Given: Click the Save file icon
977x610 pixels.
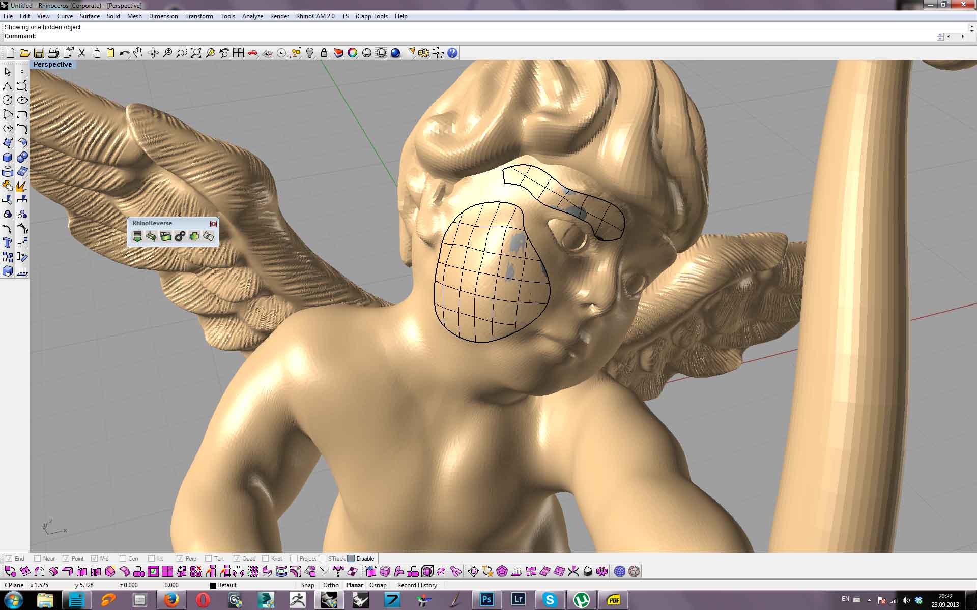Looking at the screenshot, I should (39, 53).
